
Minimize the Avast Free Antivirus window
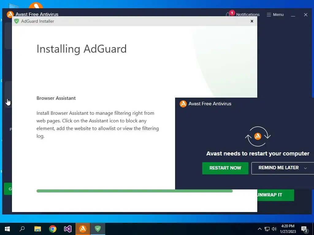pos(293,15)
